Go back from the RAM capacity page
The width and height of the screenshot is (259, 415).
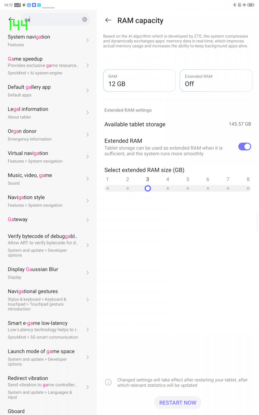click(108, 20)
